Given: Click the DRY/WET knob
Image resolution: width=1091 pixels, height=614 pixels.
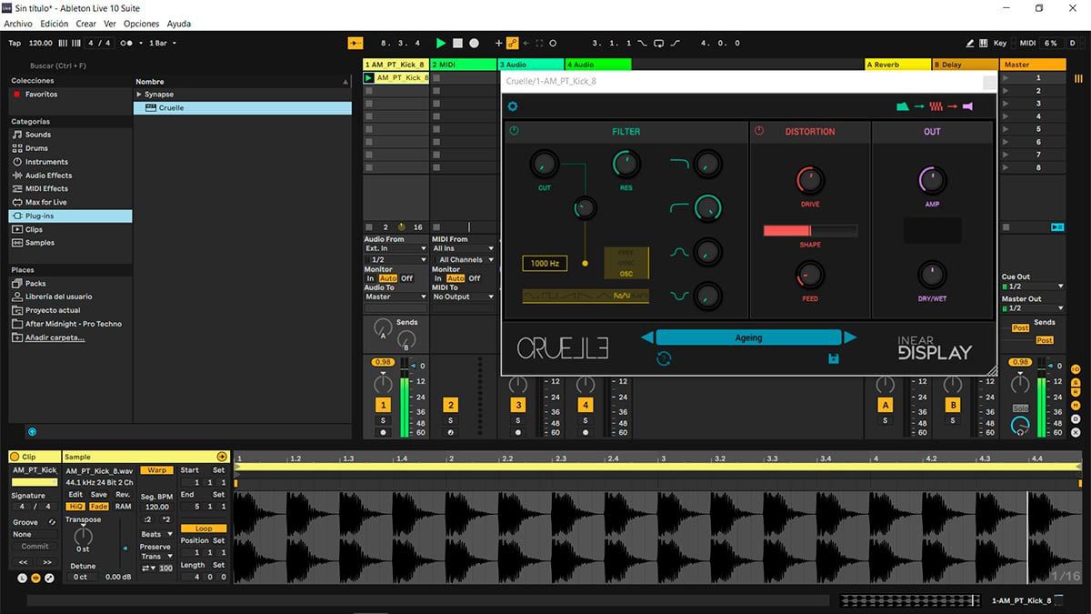Looking at the screenshot, I should (x=932, y=274).
